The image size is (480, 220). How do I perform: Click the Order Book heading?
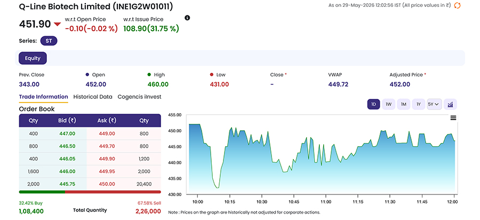[37, 109]
